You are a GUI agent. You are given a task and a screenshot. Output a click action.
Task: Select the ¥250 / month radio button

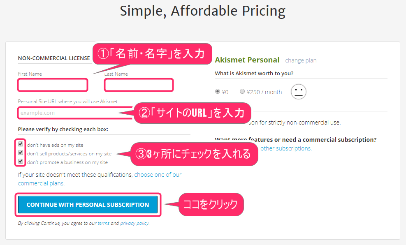click(x=242, y=92)
